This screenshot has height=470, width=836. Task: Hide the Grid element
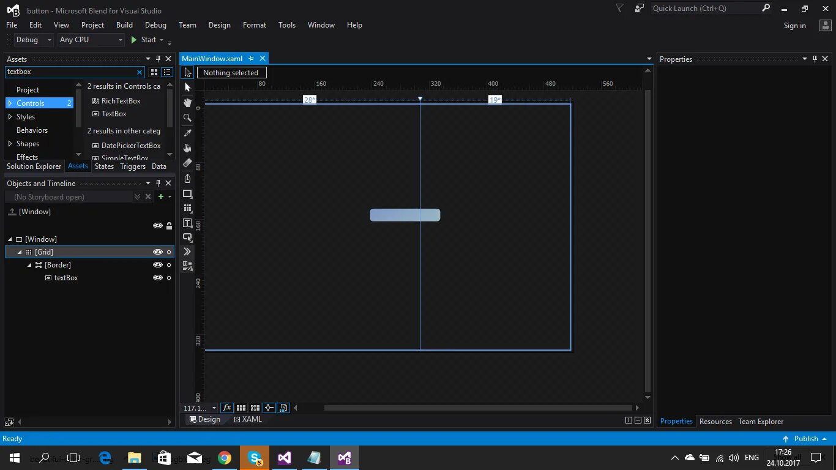coord(158,252)
